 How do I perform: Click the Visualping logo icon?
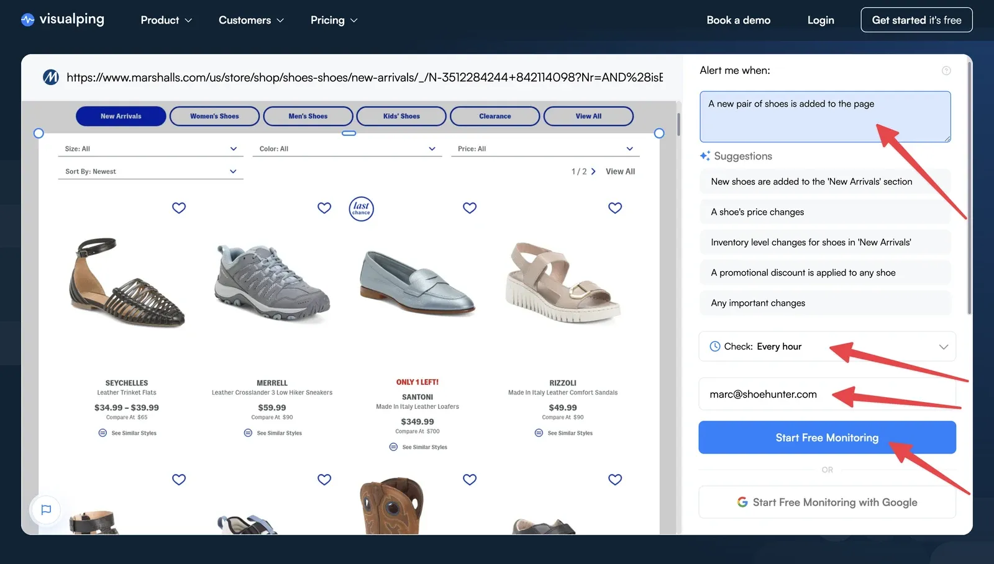click(27, 20)
